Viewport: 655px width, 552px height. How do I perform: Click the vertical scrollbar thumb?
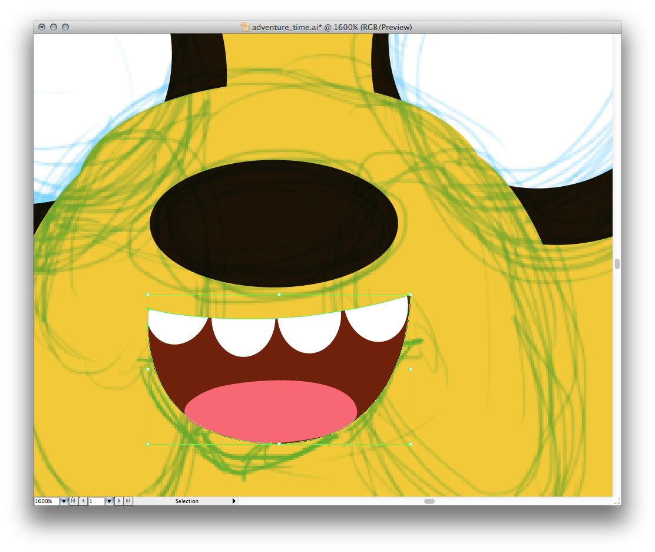point(617,264)
